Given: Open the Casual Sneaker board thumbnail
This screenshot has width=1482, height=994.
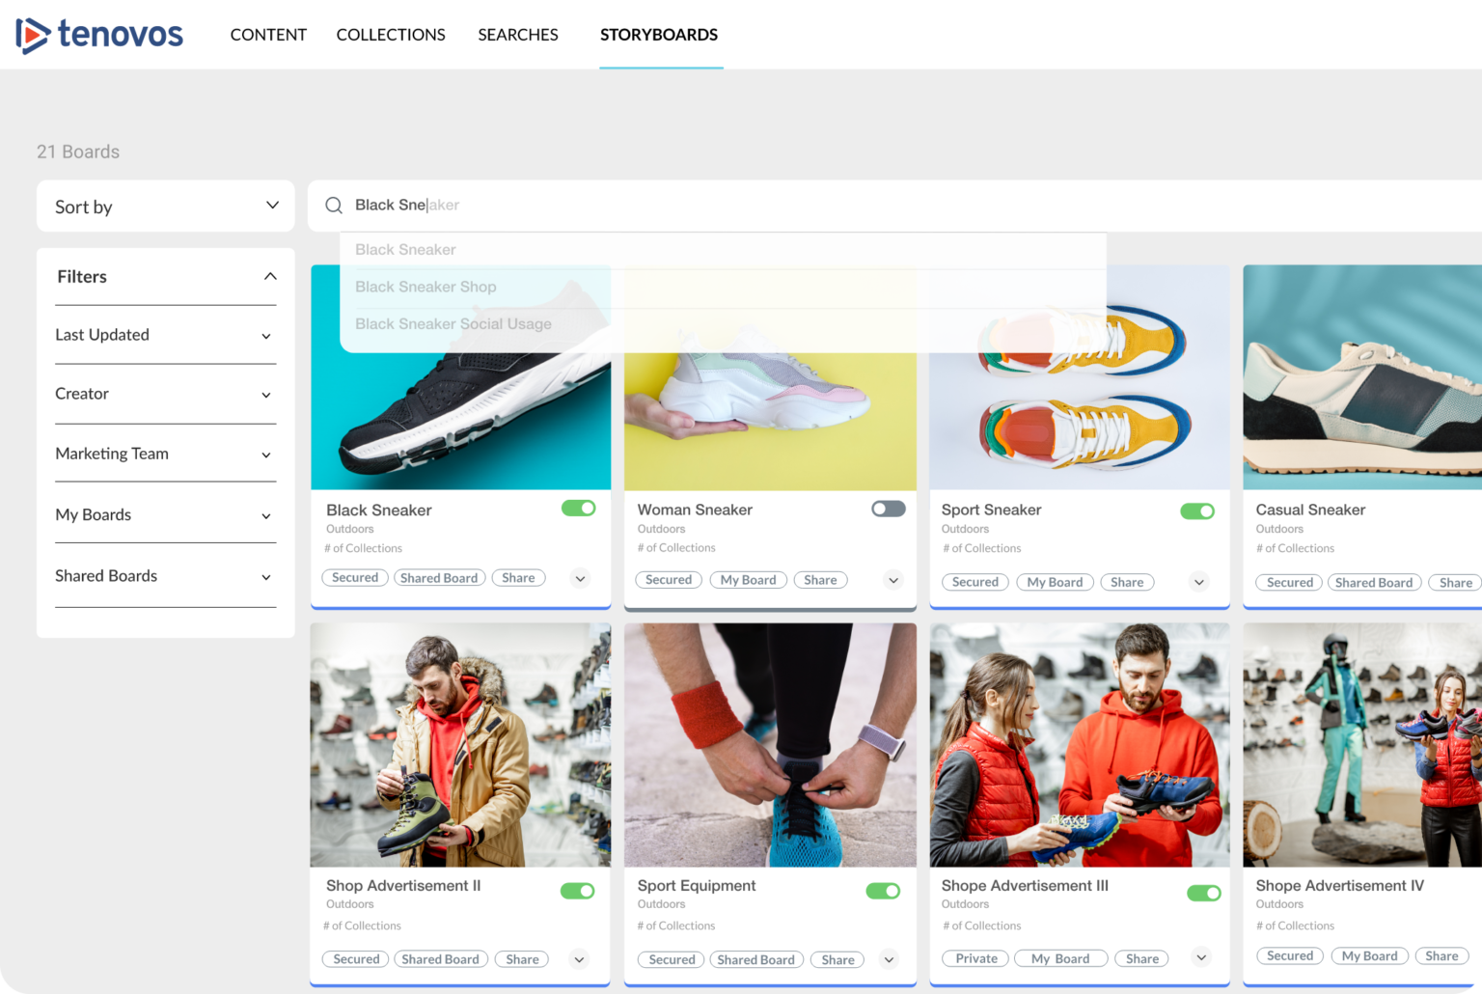Looking at the screenshot, I should click(x=1360, y=377).
